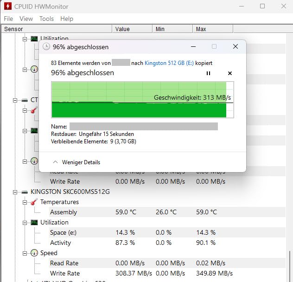The height and width of the screenshot is (282, 293).
Task: Minimize the copy progress dialog
Action: (x=193, y=46)
